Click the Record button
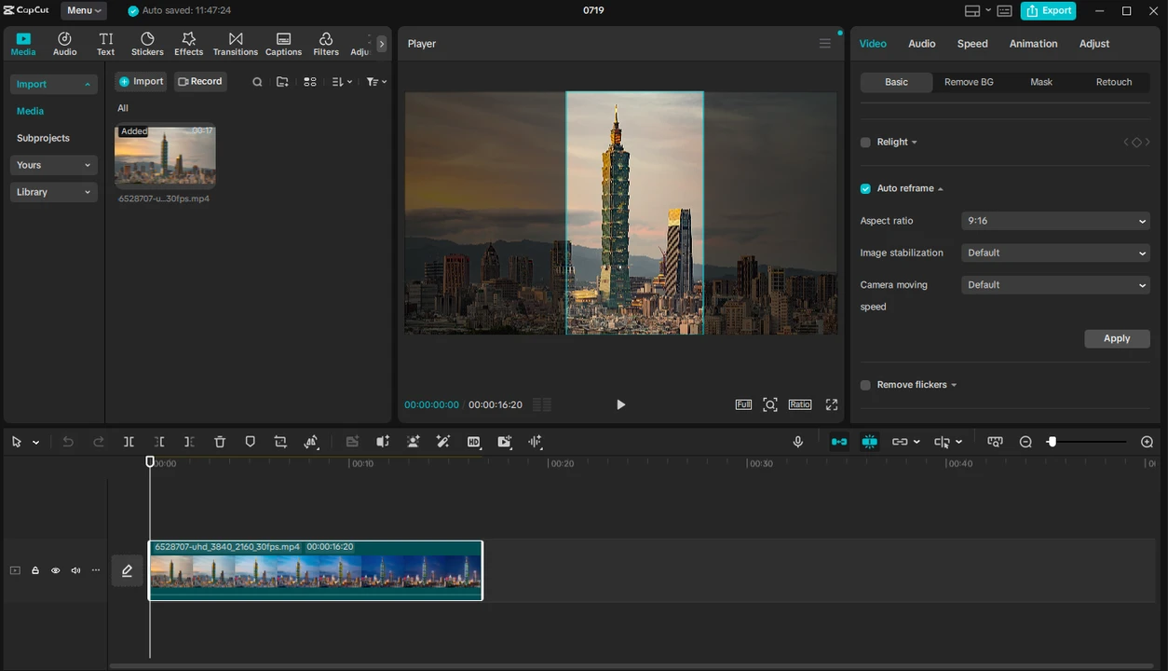 pos(200,82)
